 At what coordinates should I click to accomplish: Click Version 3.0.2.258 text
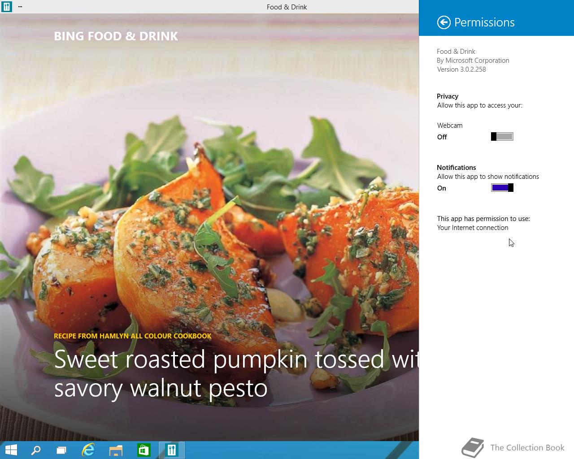pos(461,69)
